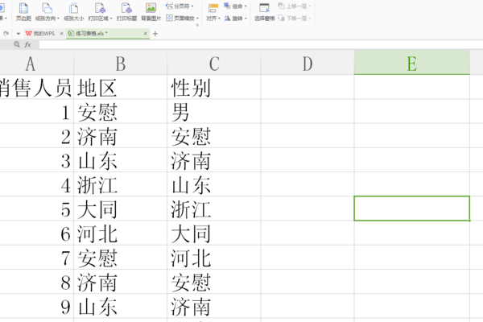Click the page break (分页符) icon
The image size is (483, 322).
(169, 6)
